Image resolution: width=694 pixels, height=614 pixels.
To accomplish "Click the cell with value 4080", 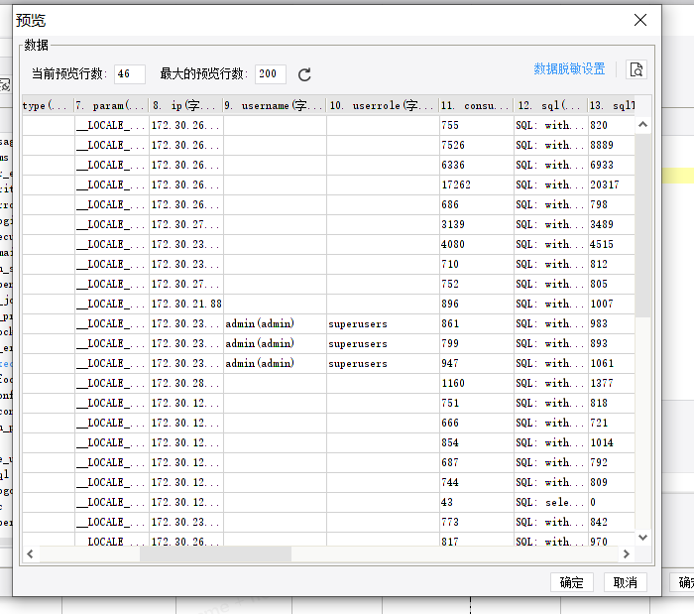I will [477, 244].
